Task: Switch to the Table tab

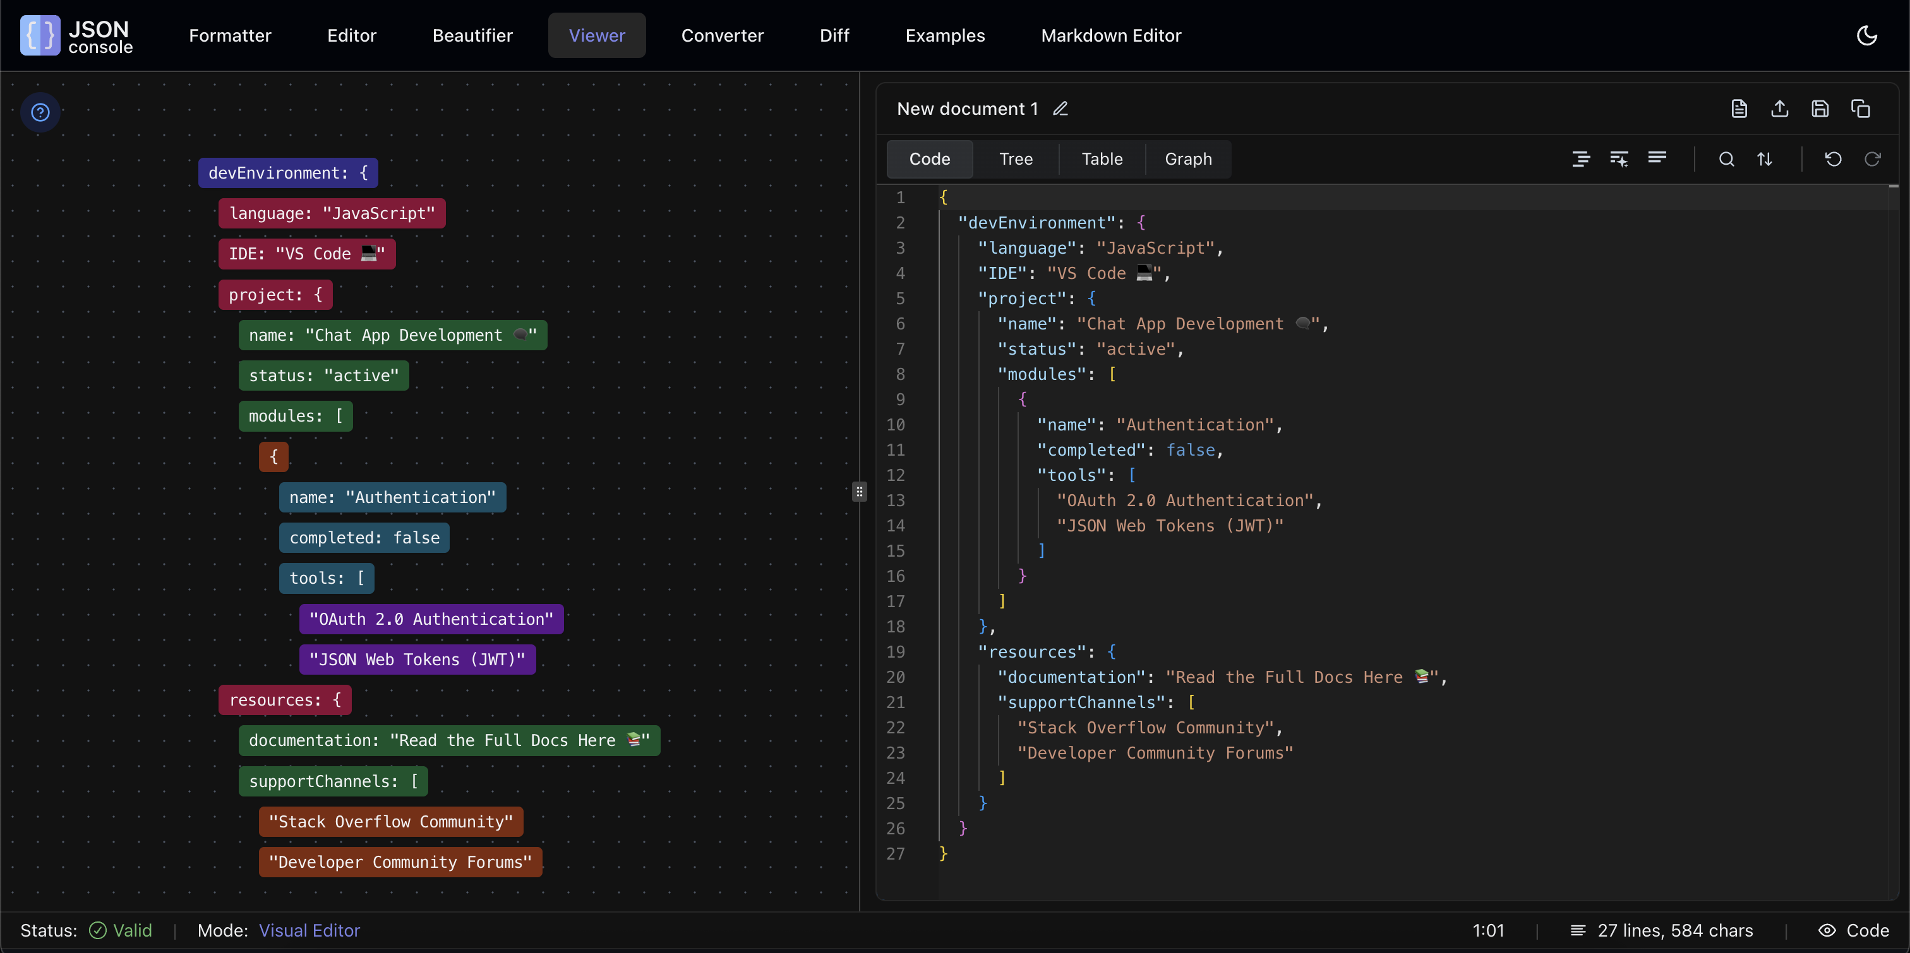Action: (1102, 158)
